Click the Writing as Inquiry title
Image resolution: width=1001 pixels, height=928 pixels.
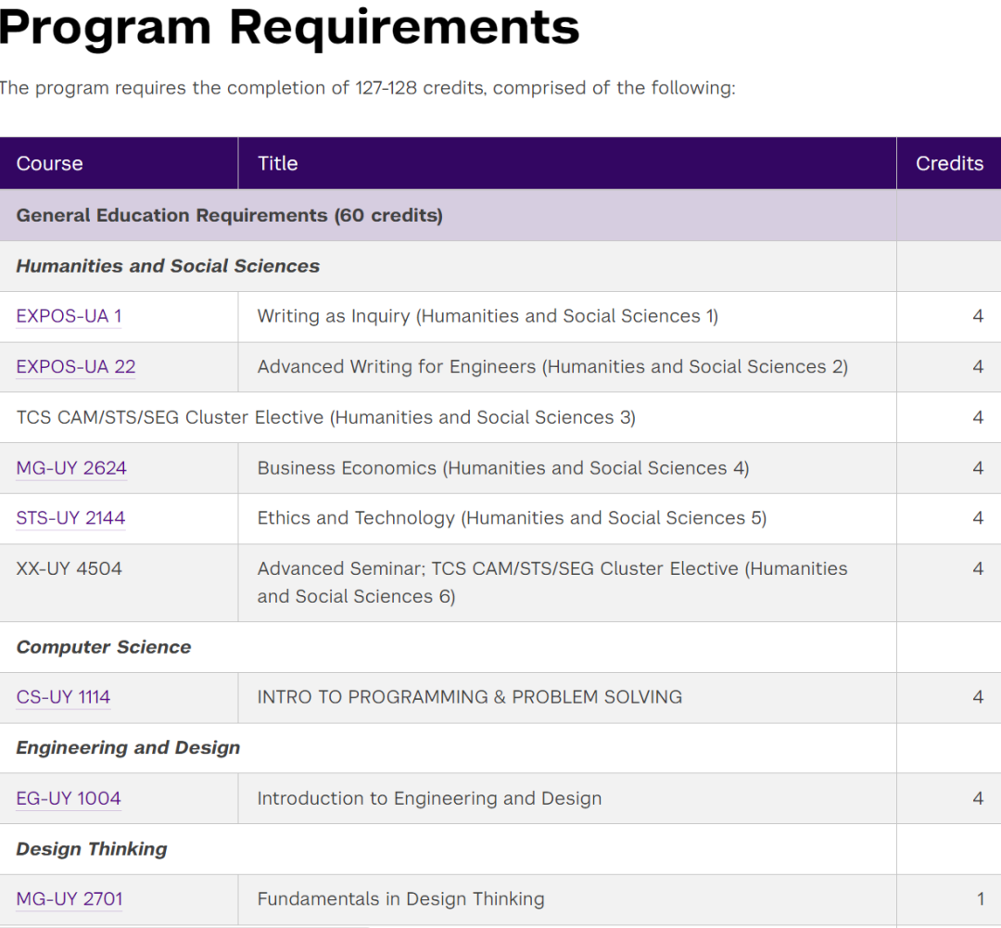pos(488,316)
